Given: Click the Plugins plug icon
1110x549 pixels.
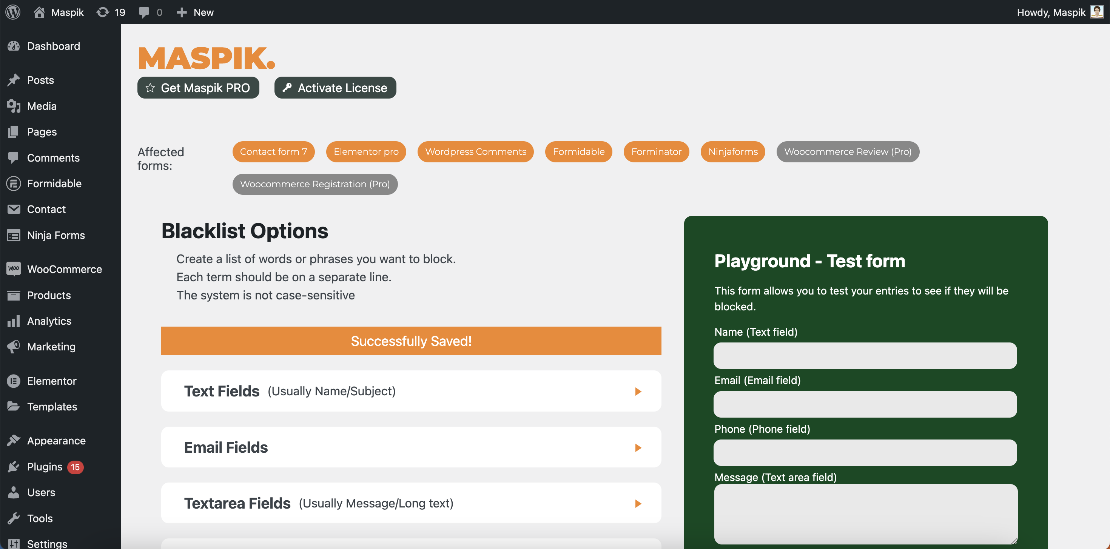Looking at the screenshot, I should (x=14, y=467).
